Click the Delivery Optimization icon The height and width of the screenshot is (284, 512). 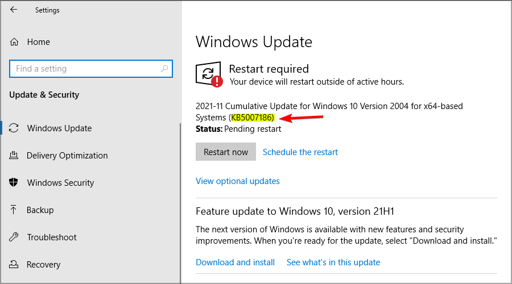(14, 155)
